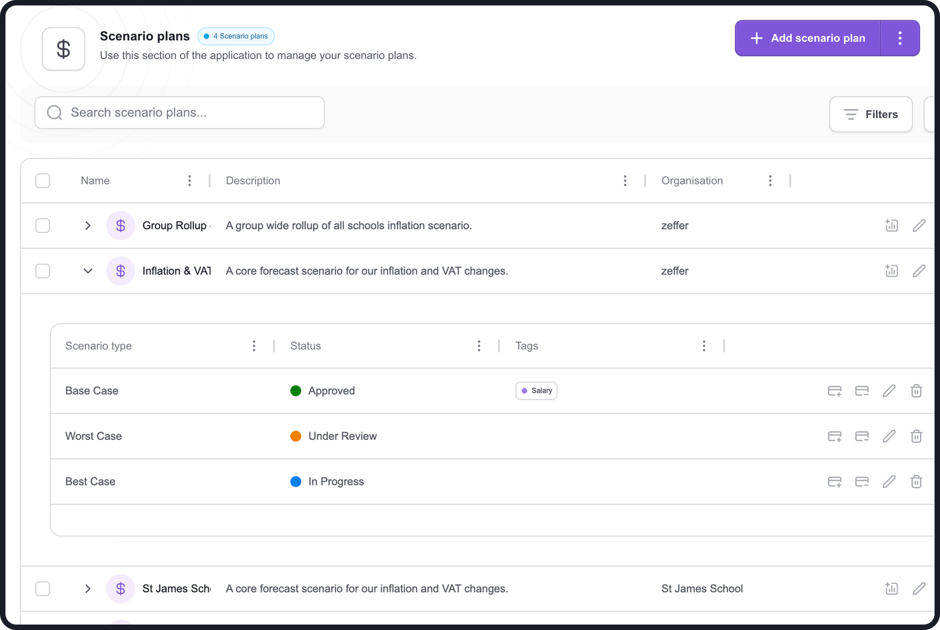940x630 pixels.
Task: Edit the Best Case scenario
Action: [x=889, y=482]
